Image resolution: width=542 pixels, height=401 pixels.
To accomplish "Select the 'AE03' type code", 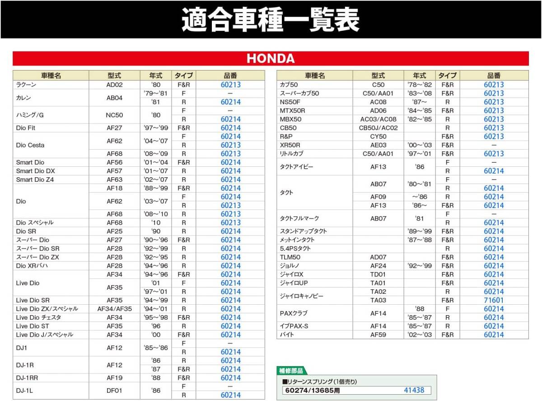I will [378, 145].
